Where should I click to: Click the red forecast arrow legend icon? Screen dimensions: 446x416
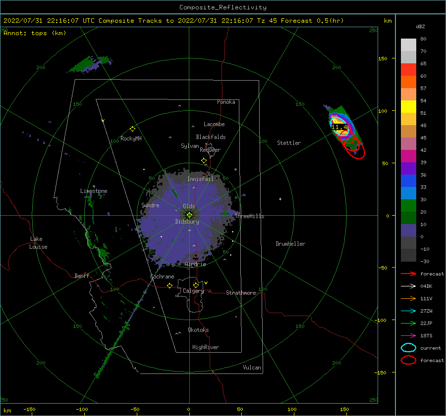(x=408, y=274)
